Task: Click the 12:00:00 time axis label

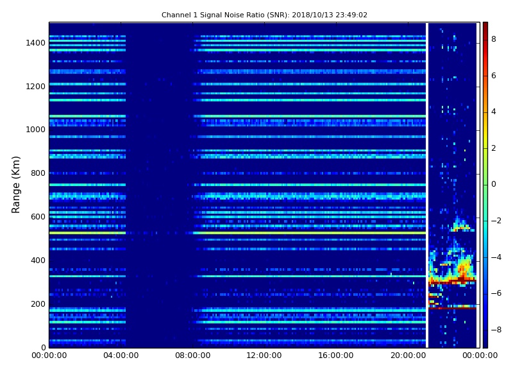Action: click(x=264, y=355)
